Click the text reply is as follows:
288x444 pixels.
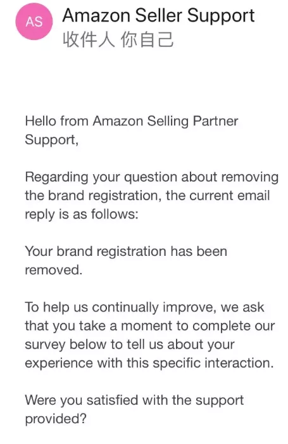(x=82, y=215)
